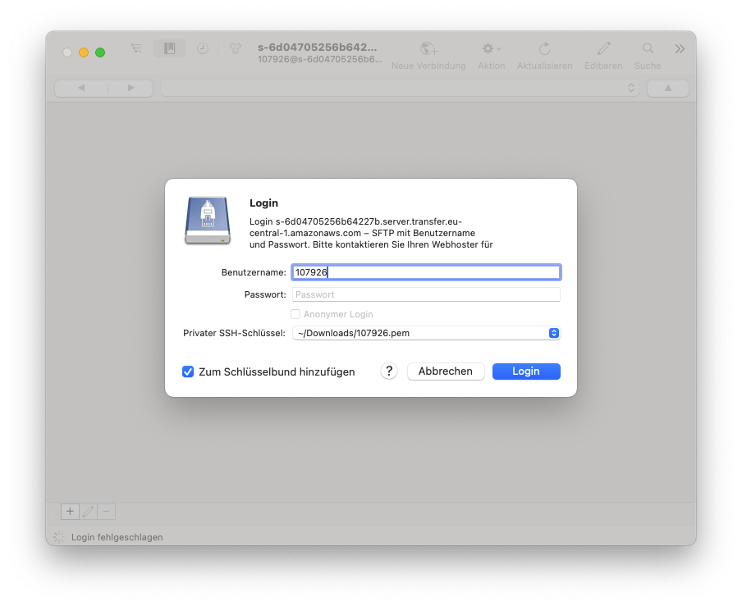Click into the Passwort field
This screenshot has width=742, height=606.
click(x=426, y=294)
